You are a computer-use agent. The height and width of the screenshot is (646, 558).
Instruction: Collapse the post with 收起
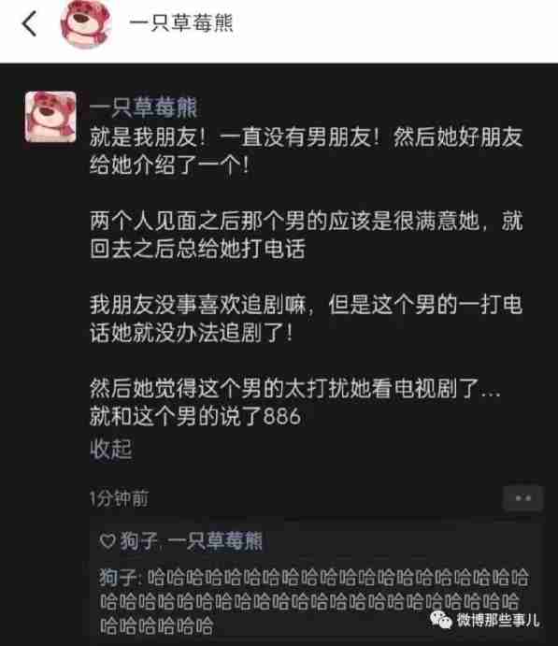111,449
